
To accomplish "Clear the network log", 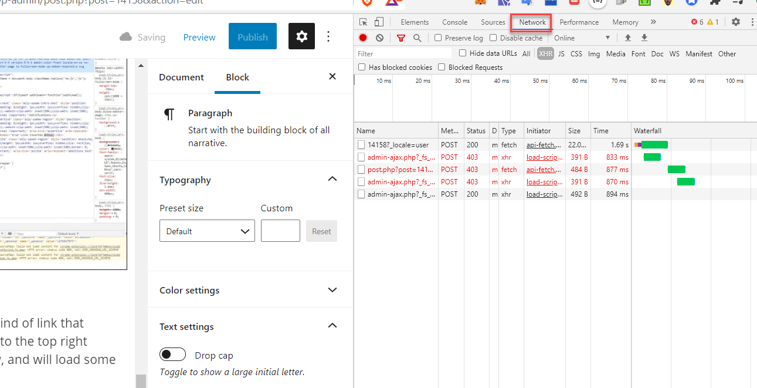I will [379, 38].
